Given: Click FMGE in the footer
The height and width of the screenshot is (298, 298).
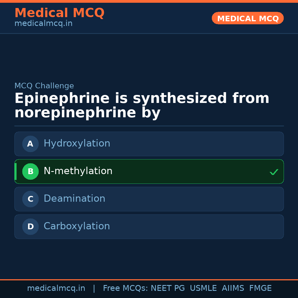Looking at the screenshot, I should 260,288.
